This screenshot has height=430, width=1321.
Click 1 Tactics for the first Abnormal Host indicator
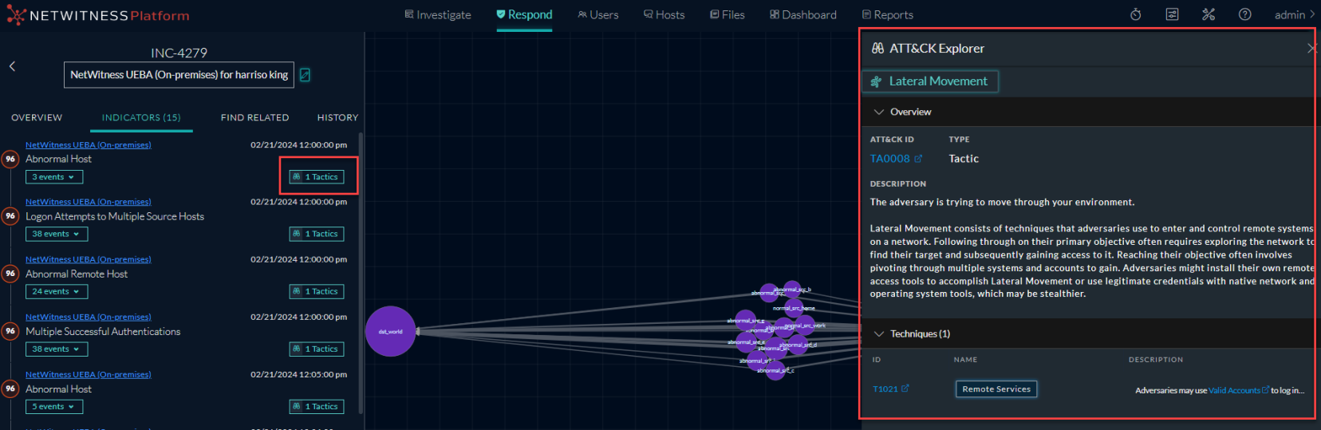317,177
